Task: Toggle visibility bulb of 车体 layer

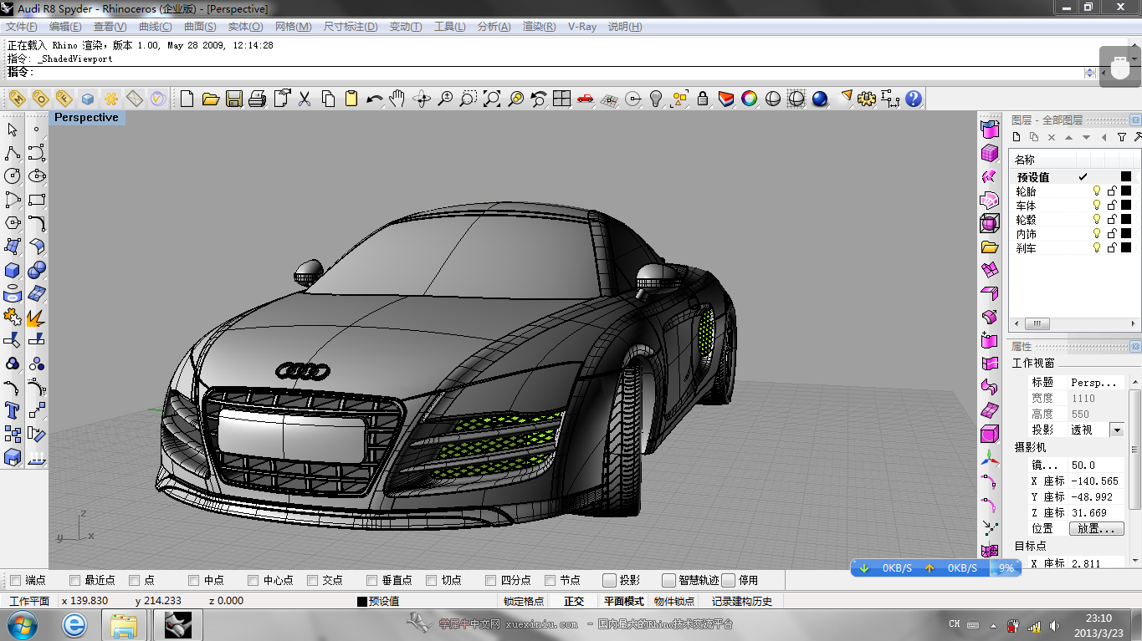Action: [x=1097, y=206]
